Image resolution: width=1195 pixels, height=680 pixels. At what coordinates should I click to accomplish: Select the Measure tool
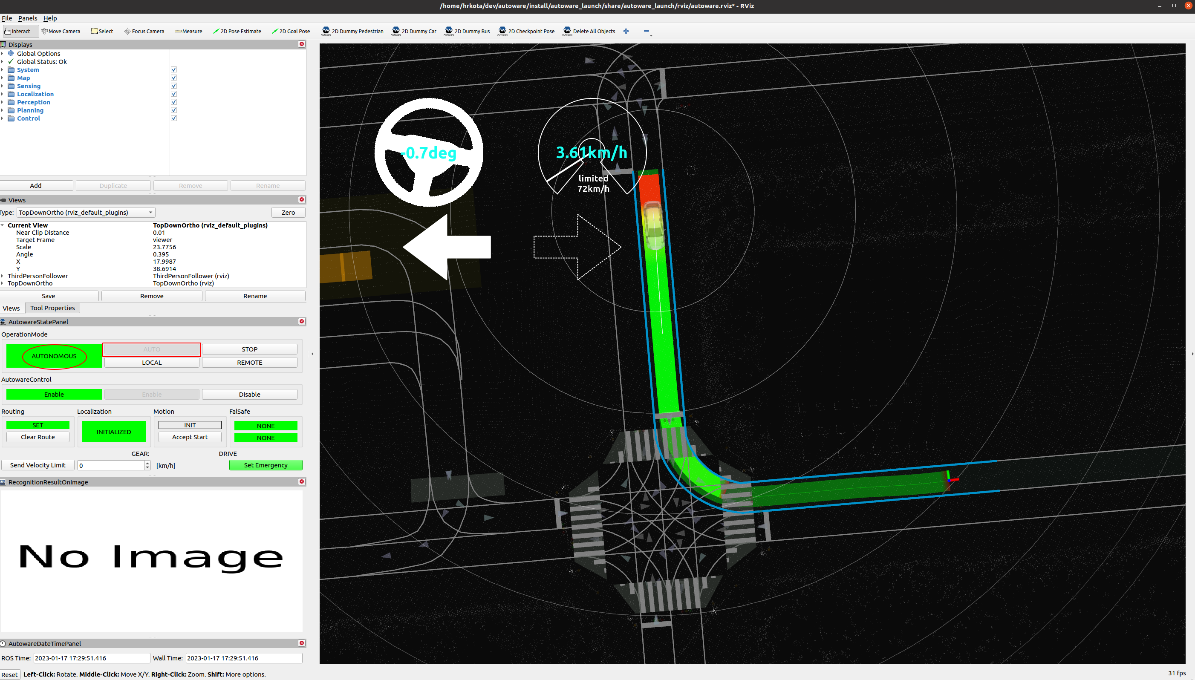(188, 31)
